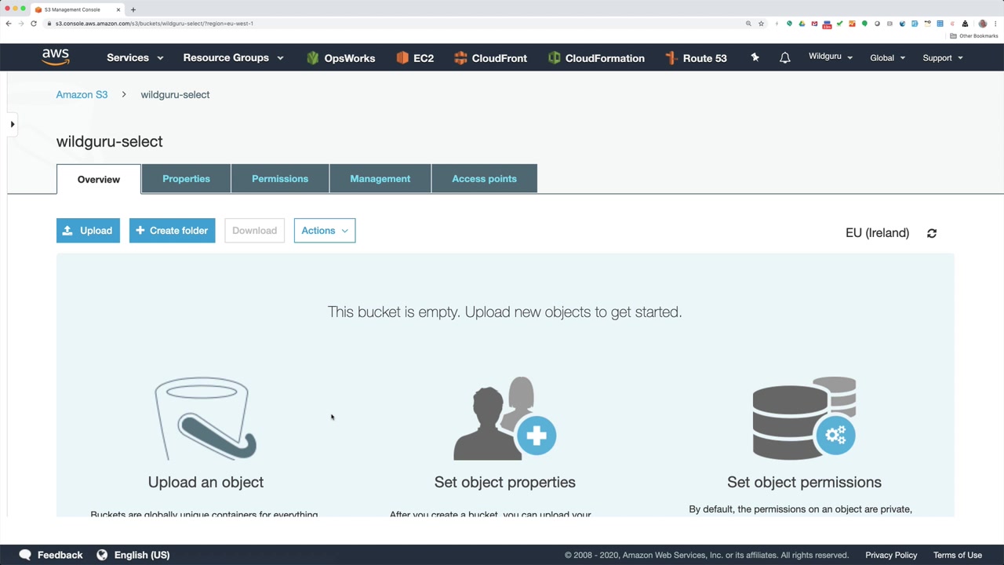Viewport: 1004px width, 565px height.
Task: Click the wildguru-select bucket heading
Action: 110,141
